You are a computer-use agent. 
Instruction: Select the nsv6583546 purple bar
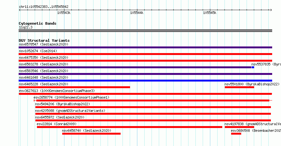tap(145, 74)
